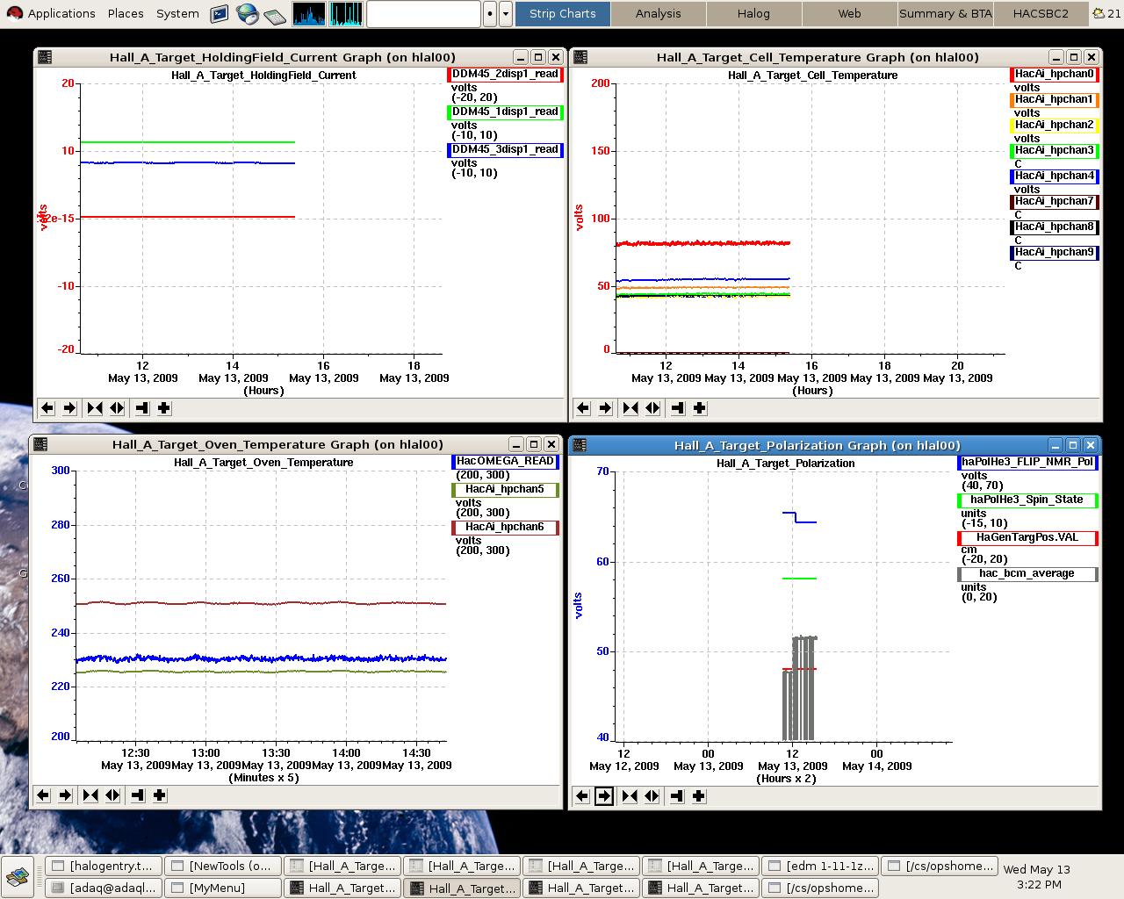The image size is (1124, 899).
Task: Pan left in Polarization graph
Action: 582,796
